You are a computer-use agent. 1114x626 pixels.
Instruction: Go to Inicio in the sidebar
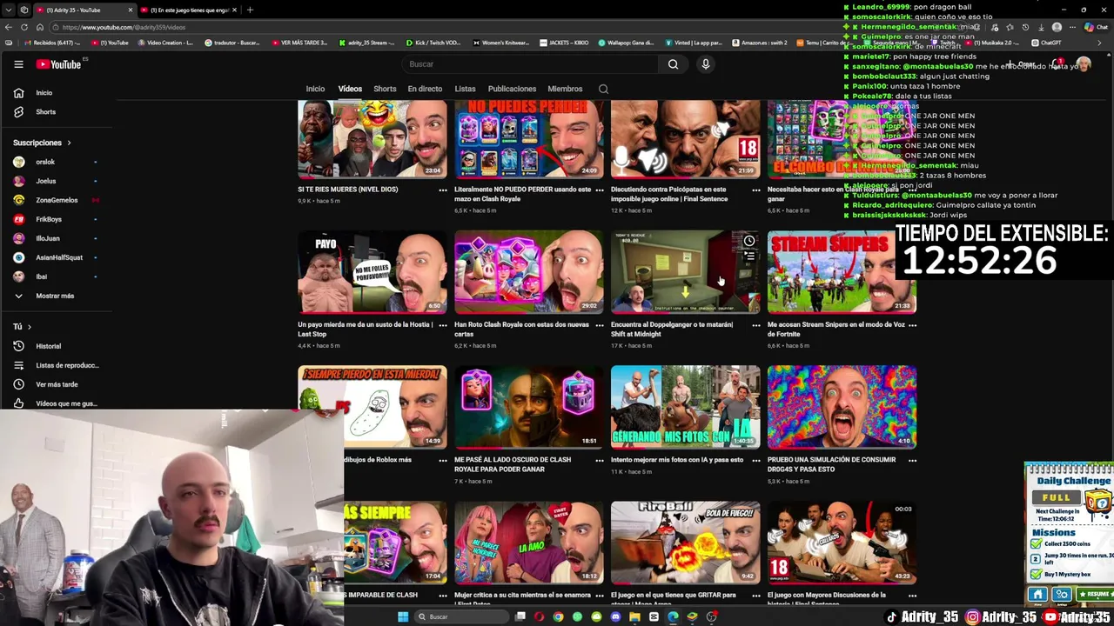point(44,92)
